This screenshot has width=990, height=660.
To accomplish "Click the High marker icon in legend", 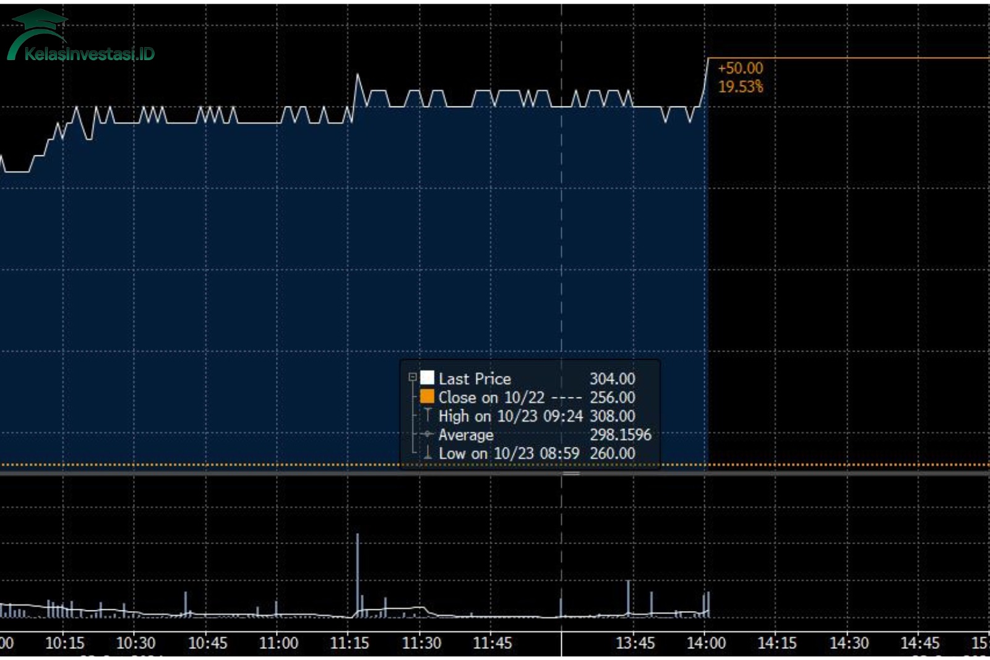I will pos(428,415).
